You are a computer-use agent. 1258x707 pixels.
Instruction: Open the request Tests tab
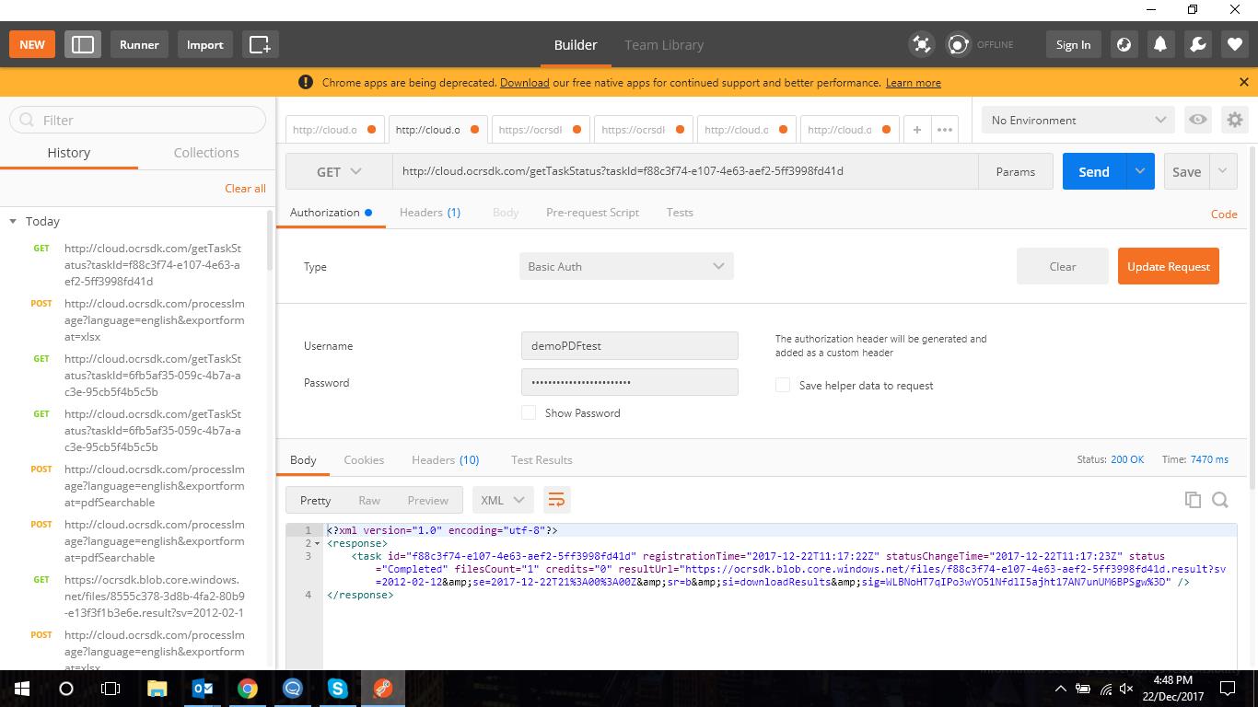(680, 212)
